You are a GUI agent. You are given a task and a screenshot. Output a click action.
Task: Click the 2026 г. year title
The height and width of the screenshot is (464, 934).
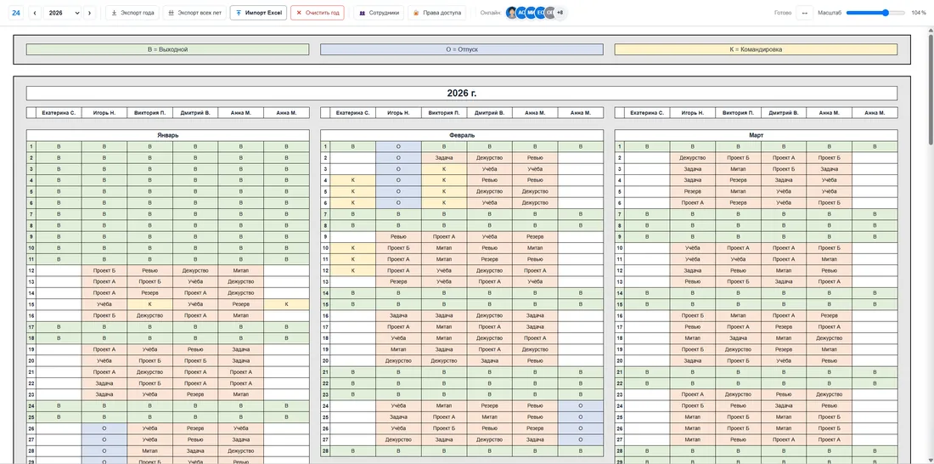pos(462,93)
